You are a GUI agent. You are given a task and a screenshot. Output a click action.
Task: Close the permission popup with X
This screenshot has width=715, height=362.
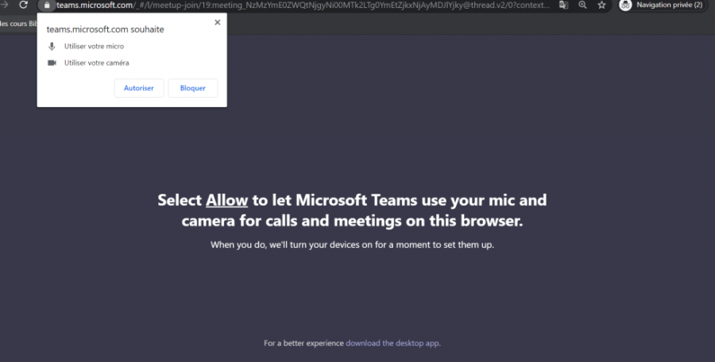click(218, 22)
